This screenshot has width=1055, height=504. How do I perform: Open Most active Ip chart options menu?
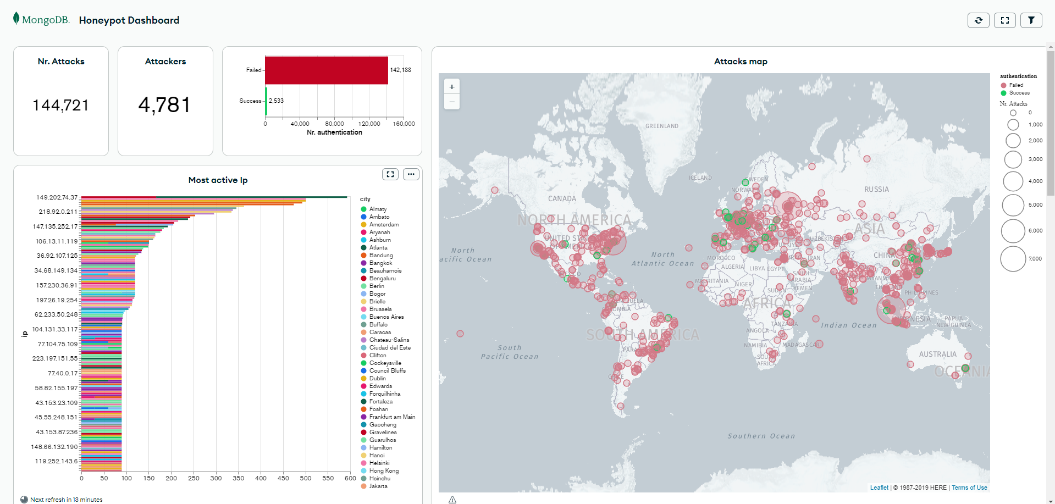pos(411,174)
